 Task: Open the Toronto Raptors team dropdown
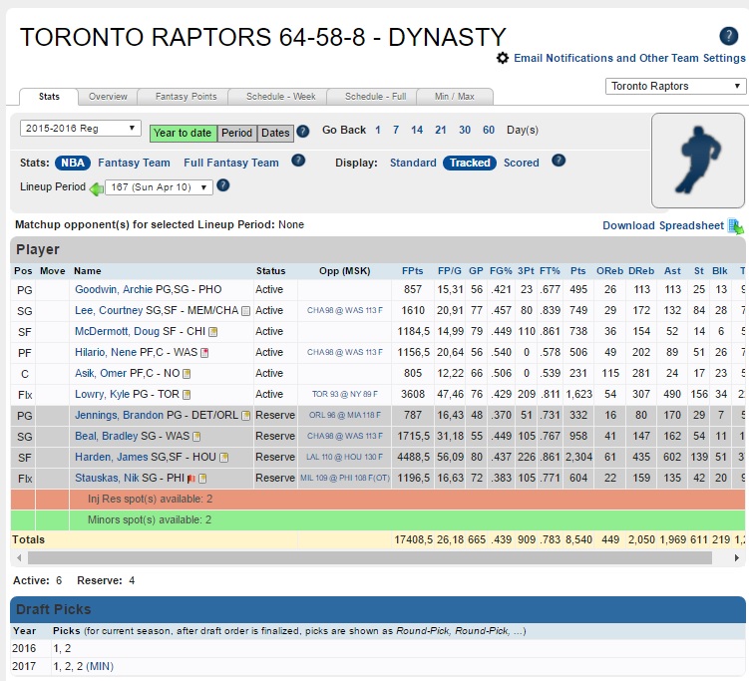tap(675, 87)
